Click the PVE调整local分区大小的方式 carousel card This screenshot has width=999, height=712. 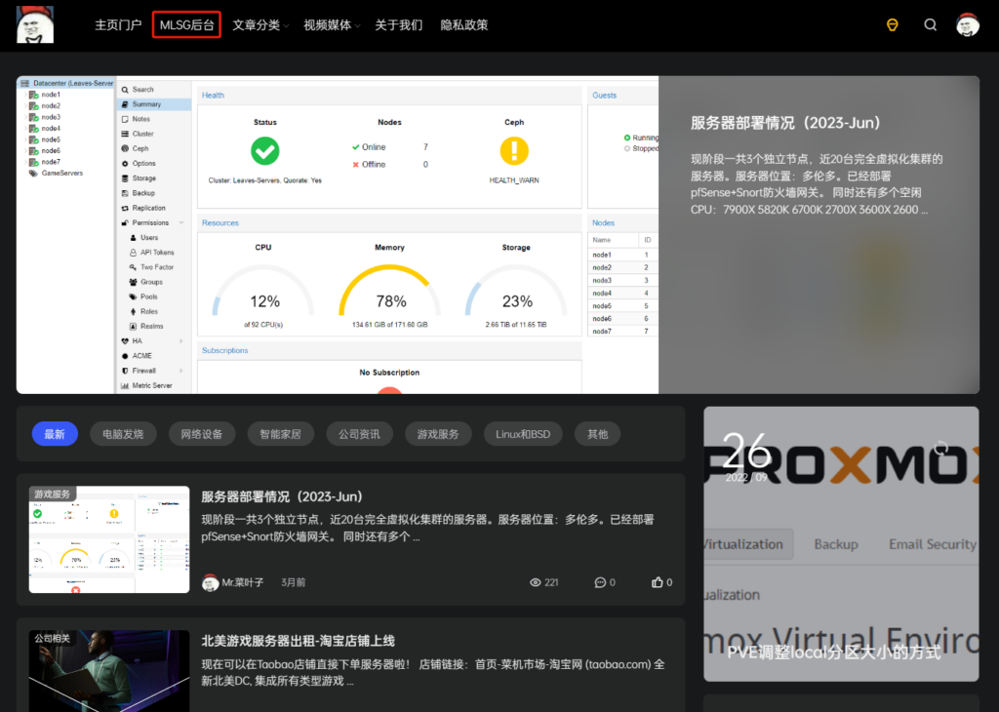[x=832, y=653]
